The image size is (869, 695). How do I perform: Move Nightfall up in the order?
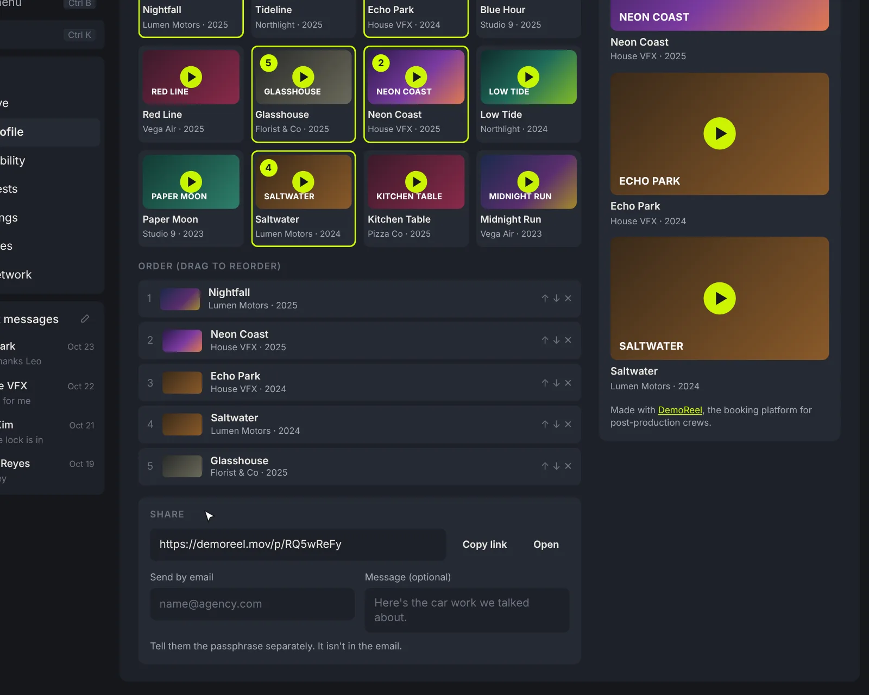(x=545, y=298)
